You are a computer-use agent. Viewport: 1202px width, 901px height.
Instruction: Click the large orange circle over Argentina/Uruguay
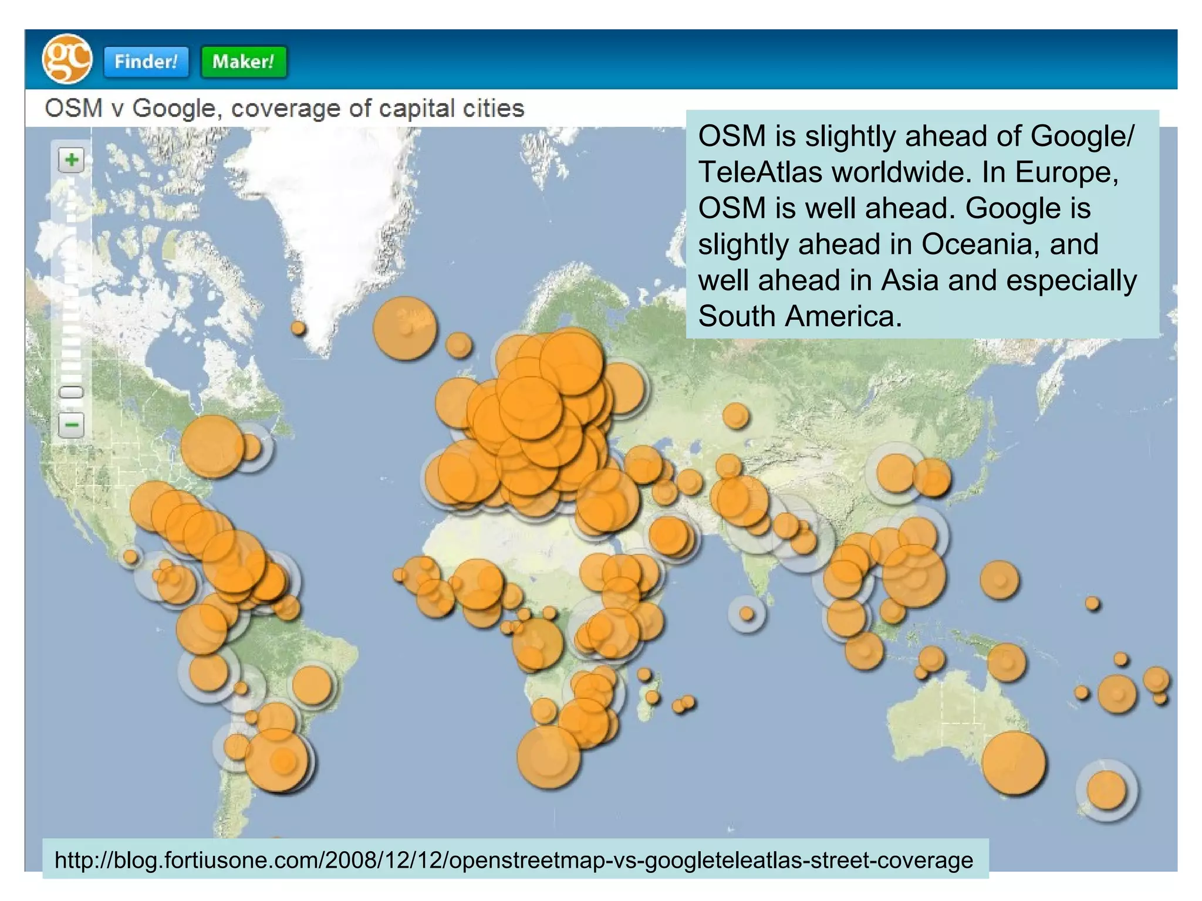click(x=276, y=760)
